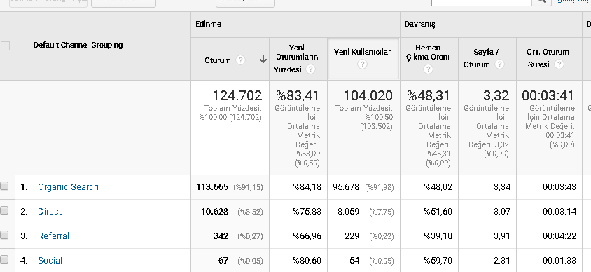
Task: Check the Referral row checkbox
Action: (x=4, y=235)
